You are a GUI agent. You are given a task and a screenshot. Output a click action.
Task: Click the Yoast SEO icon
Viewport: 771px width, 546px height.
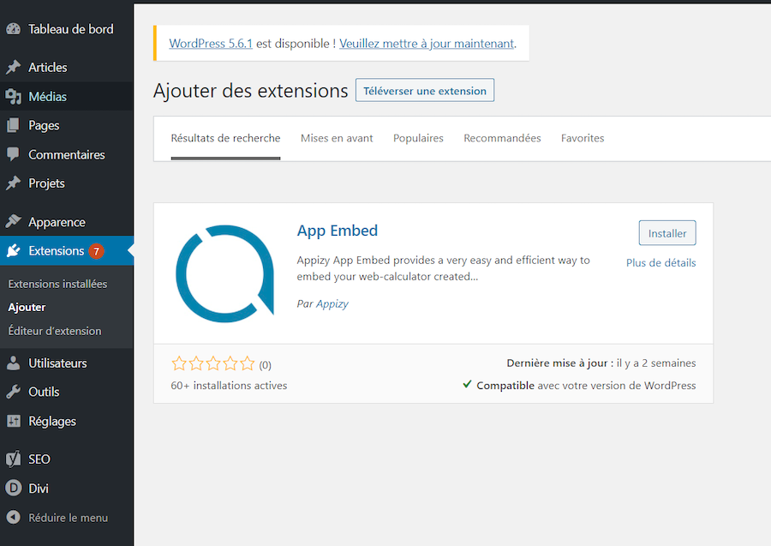coord(13,459)
